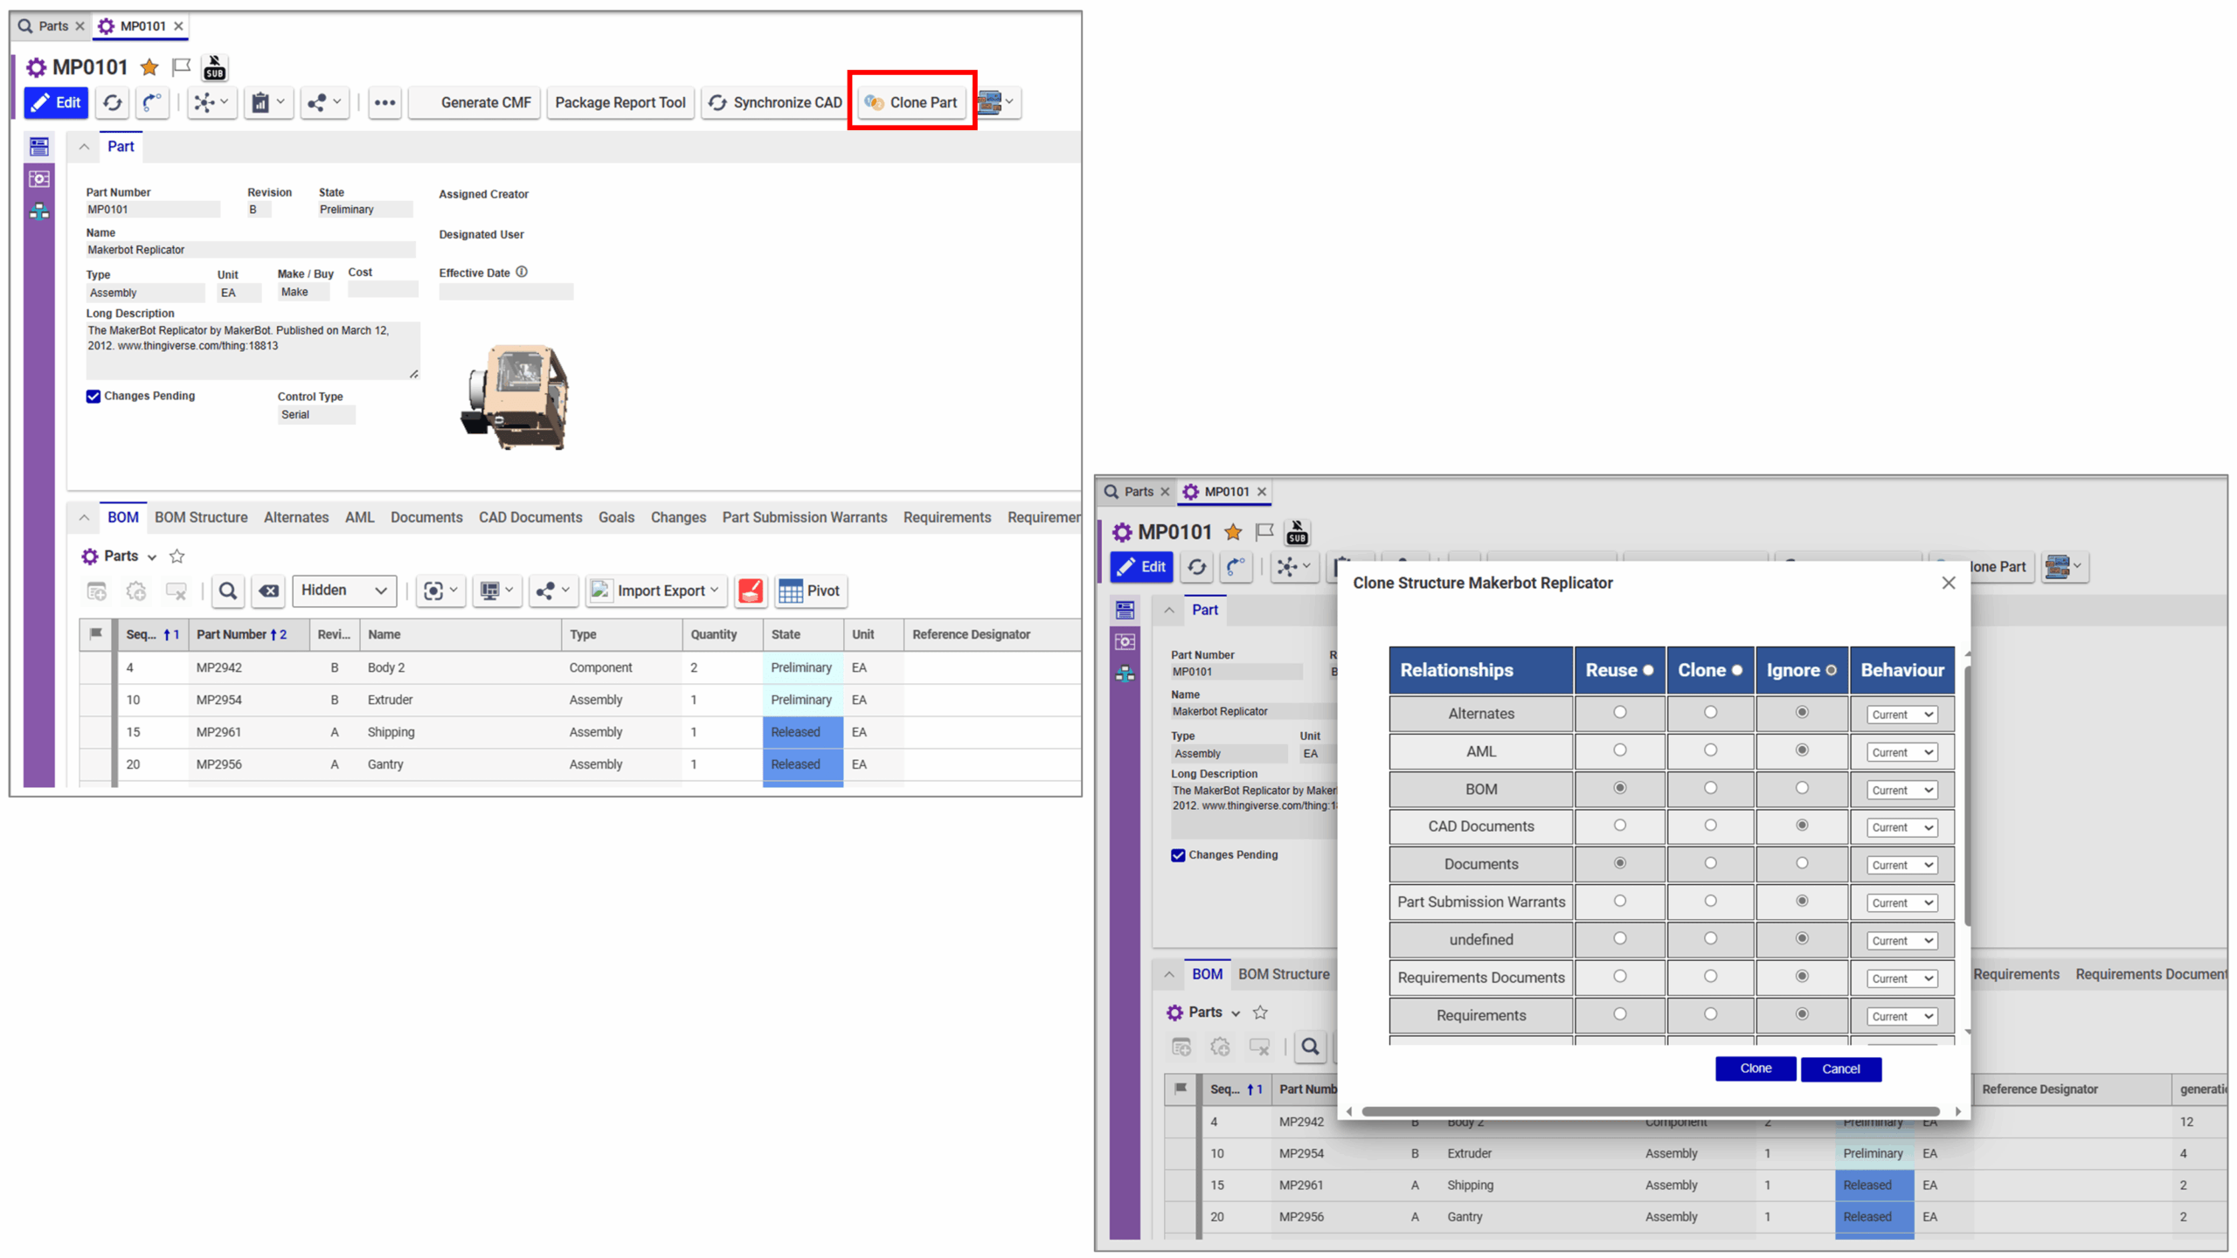Click search magnifier in right window BOM toolbar
This screenshot has width=2237, height=1258.
pyautogui.click(x=1310, y=1047)
